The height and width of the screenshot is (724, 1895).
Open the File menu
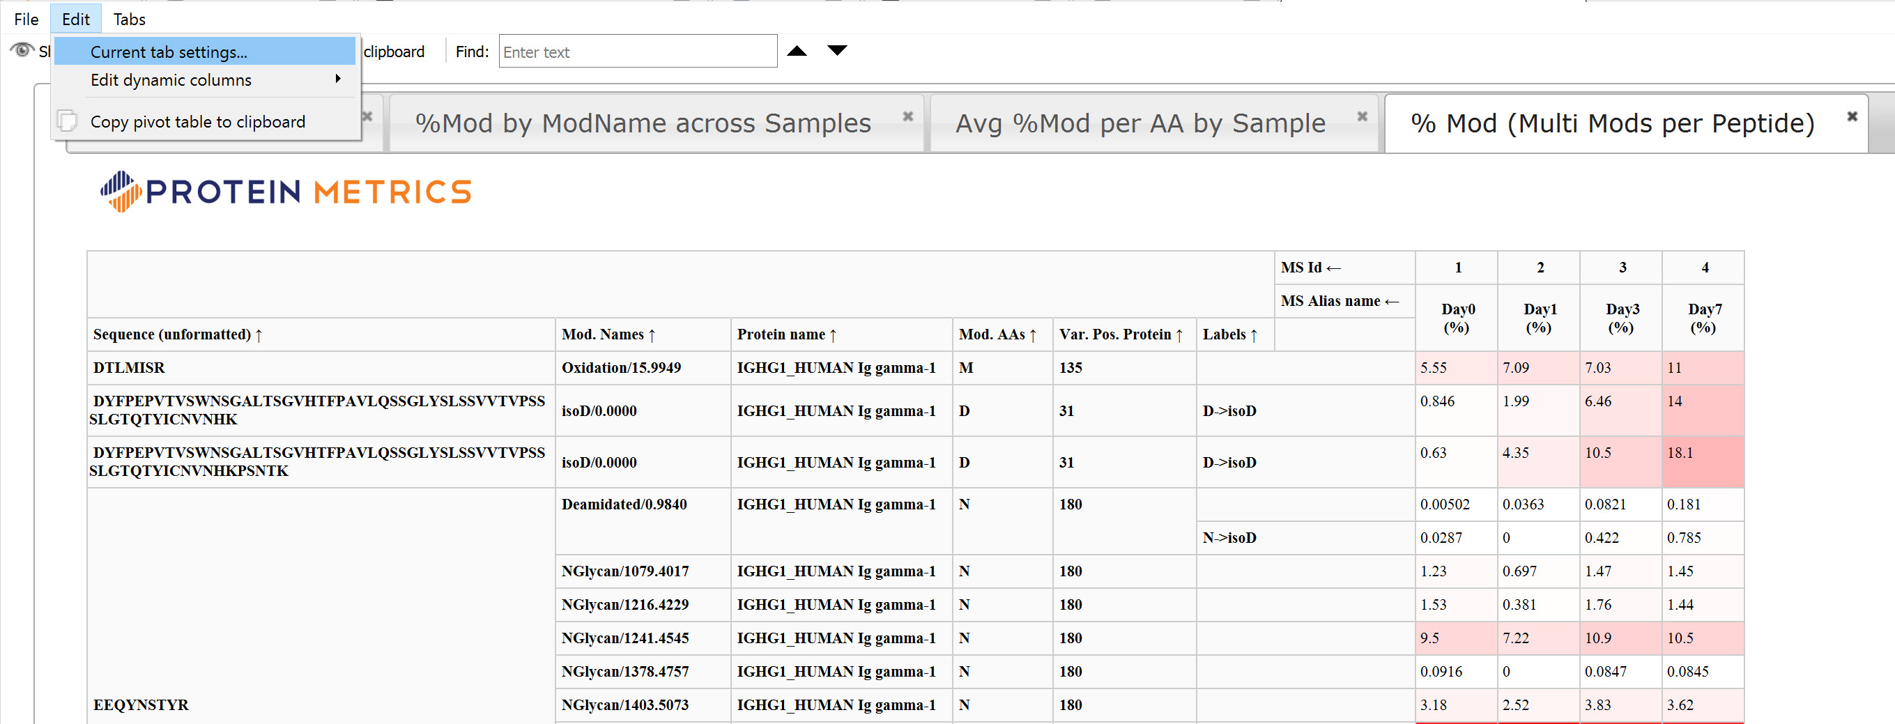click(x=26, y=19)
